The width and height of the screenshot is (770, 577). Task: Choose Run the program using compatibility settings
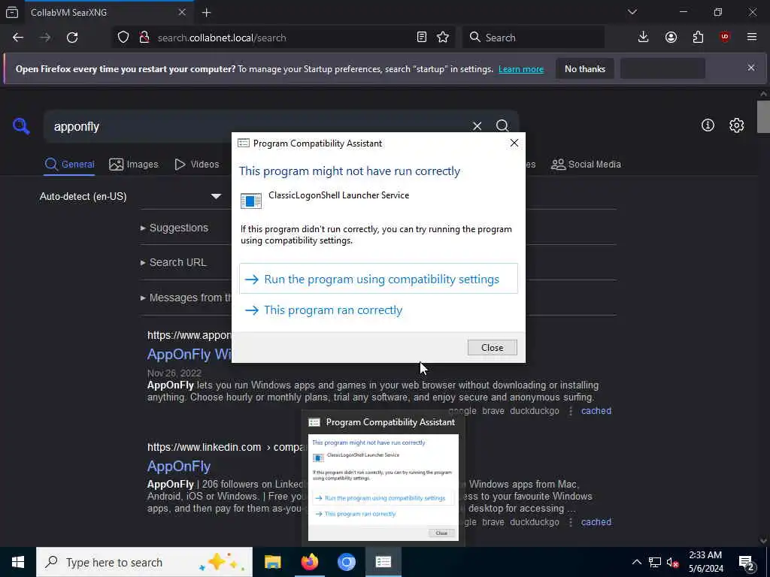(378, 279)
